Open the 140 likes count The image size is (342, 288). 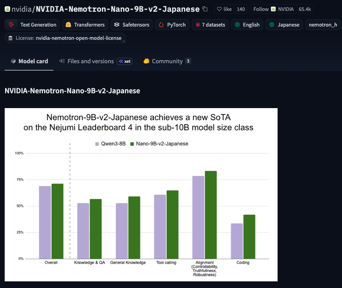coord(240,9)
